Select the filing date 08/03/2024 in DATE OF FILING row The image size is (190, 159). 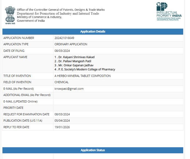coord(62,51)
